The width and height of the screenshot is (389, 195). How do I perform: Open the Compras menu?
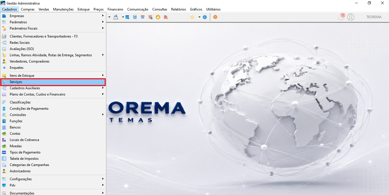(28, 9)
